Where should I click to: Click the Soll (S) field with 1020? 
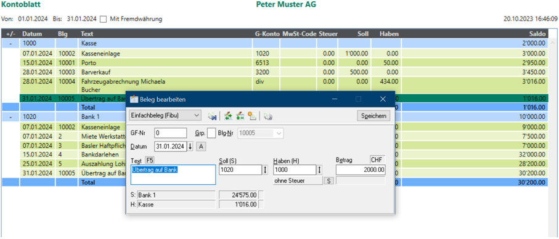240,170
